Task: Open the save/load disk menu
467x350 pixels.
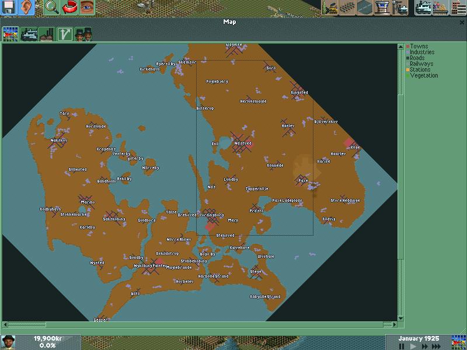Action: pos(9,7)
